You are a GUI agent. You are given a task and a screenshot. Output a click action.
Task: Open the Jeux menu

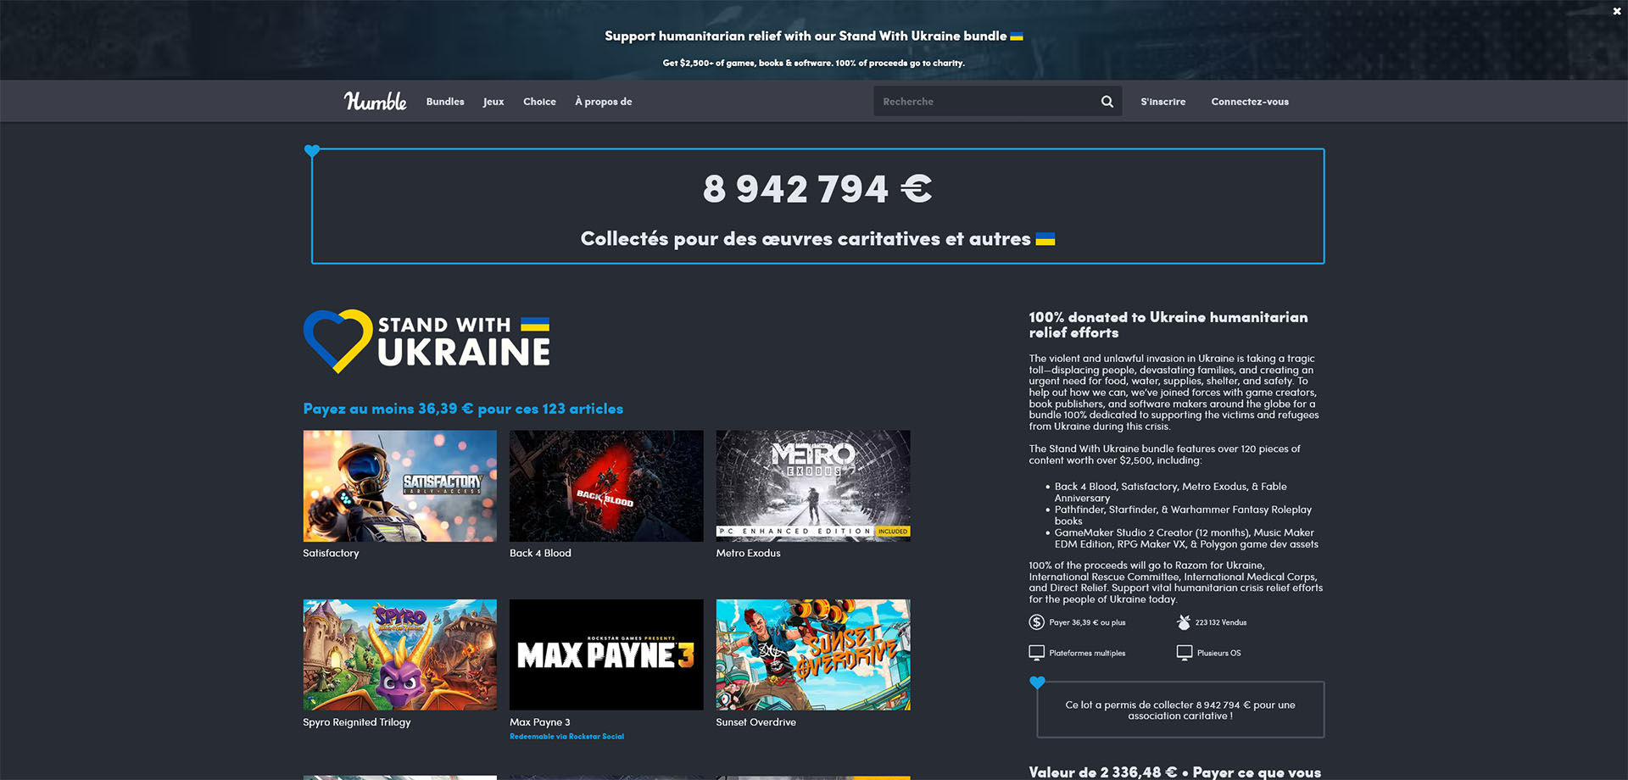click(493, 102)
